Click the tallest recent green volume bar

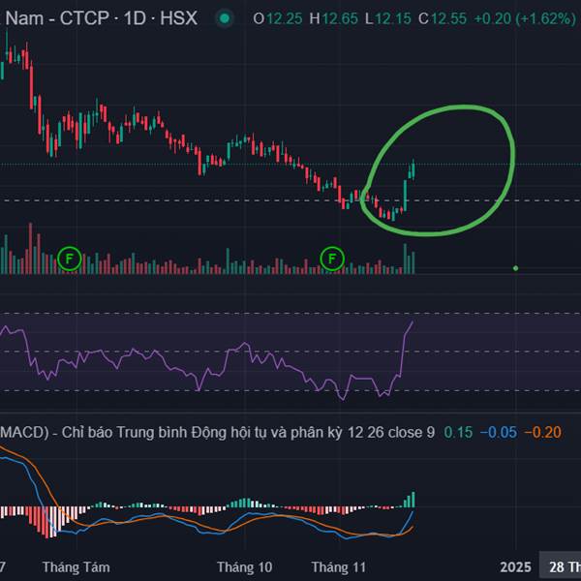click(405, 259)
